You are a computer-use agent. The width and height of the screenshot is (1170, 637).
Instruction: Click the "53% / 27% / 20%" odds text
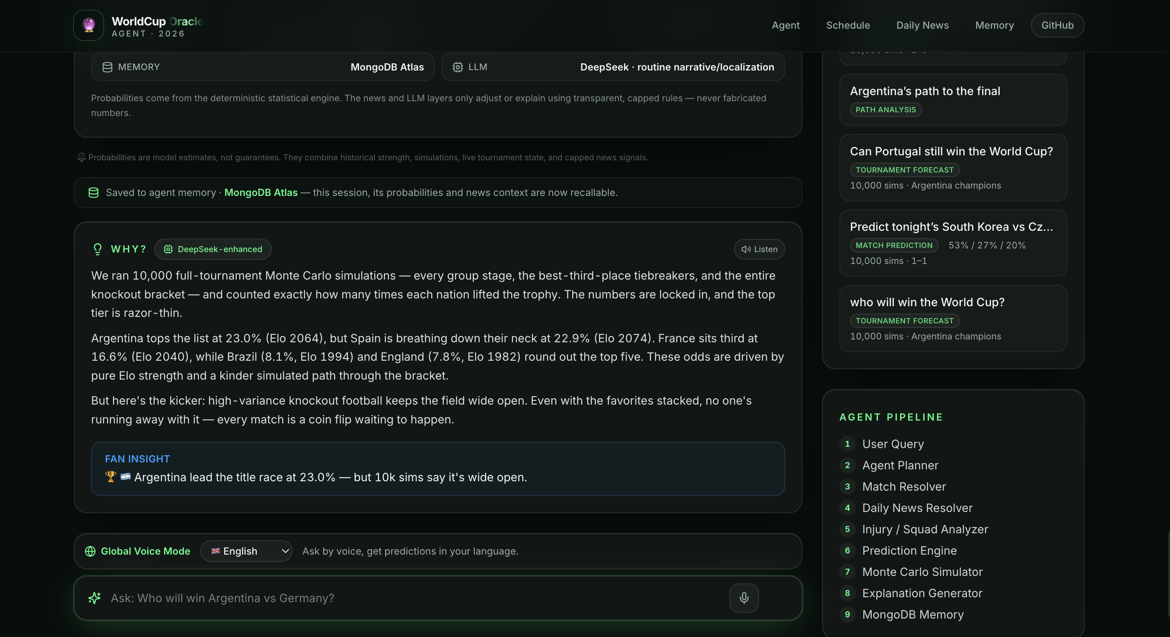987,246
